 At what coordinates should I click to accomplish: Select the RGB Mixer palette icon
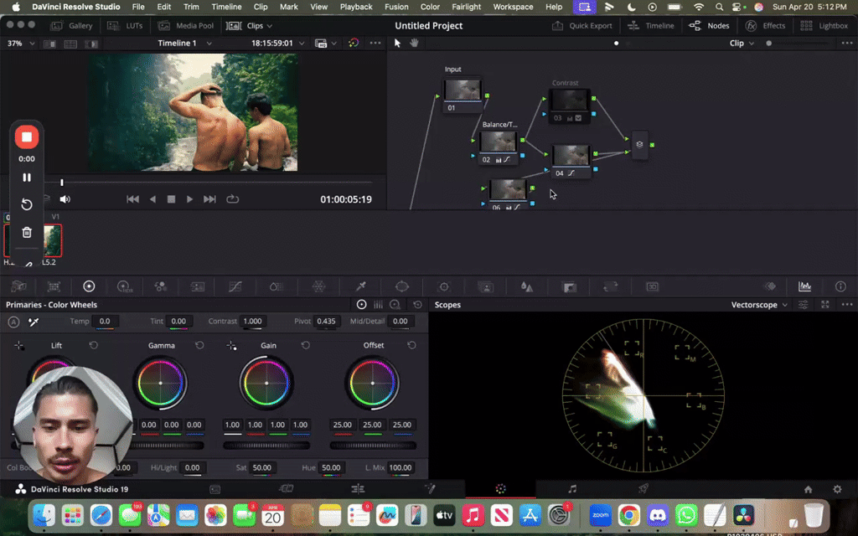tap(161, 286)
